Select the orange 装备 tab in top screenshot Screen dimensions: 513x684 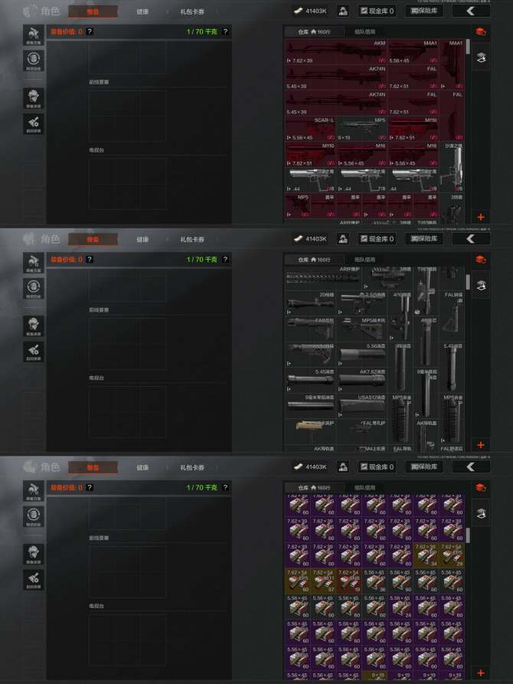point(93,11)
